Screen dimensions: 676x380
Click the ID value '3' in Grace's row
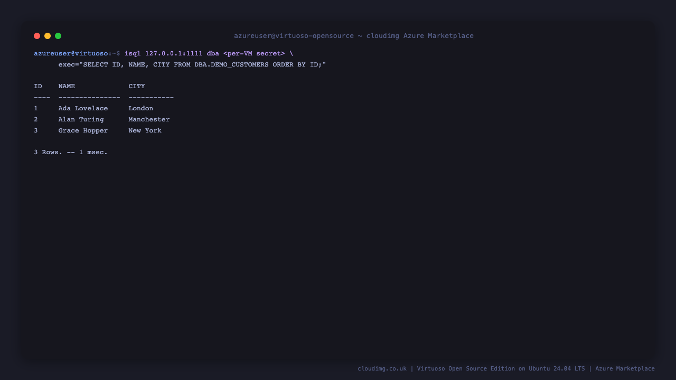click(x=36, y=130)
